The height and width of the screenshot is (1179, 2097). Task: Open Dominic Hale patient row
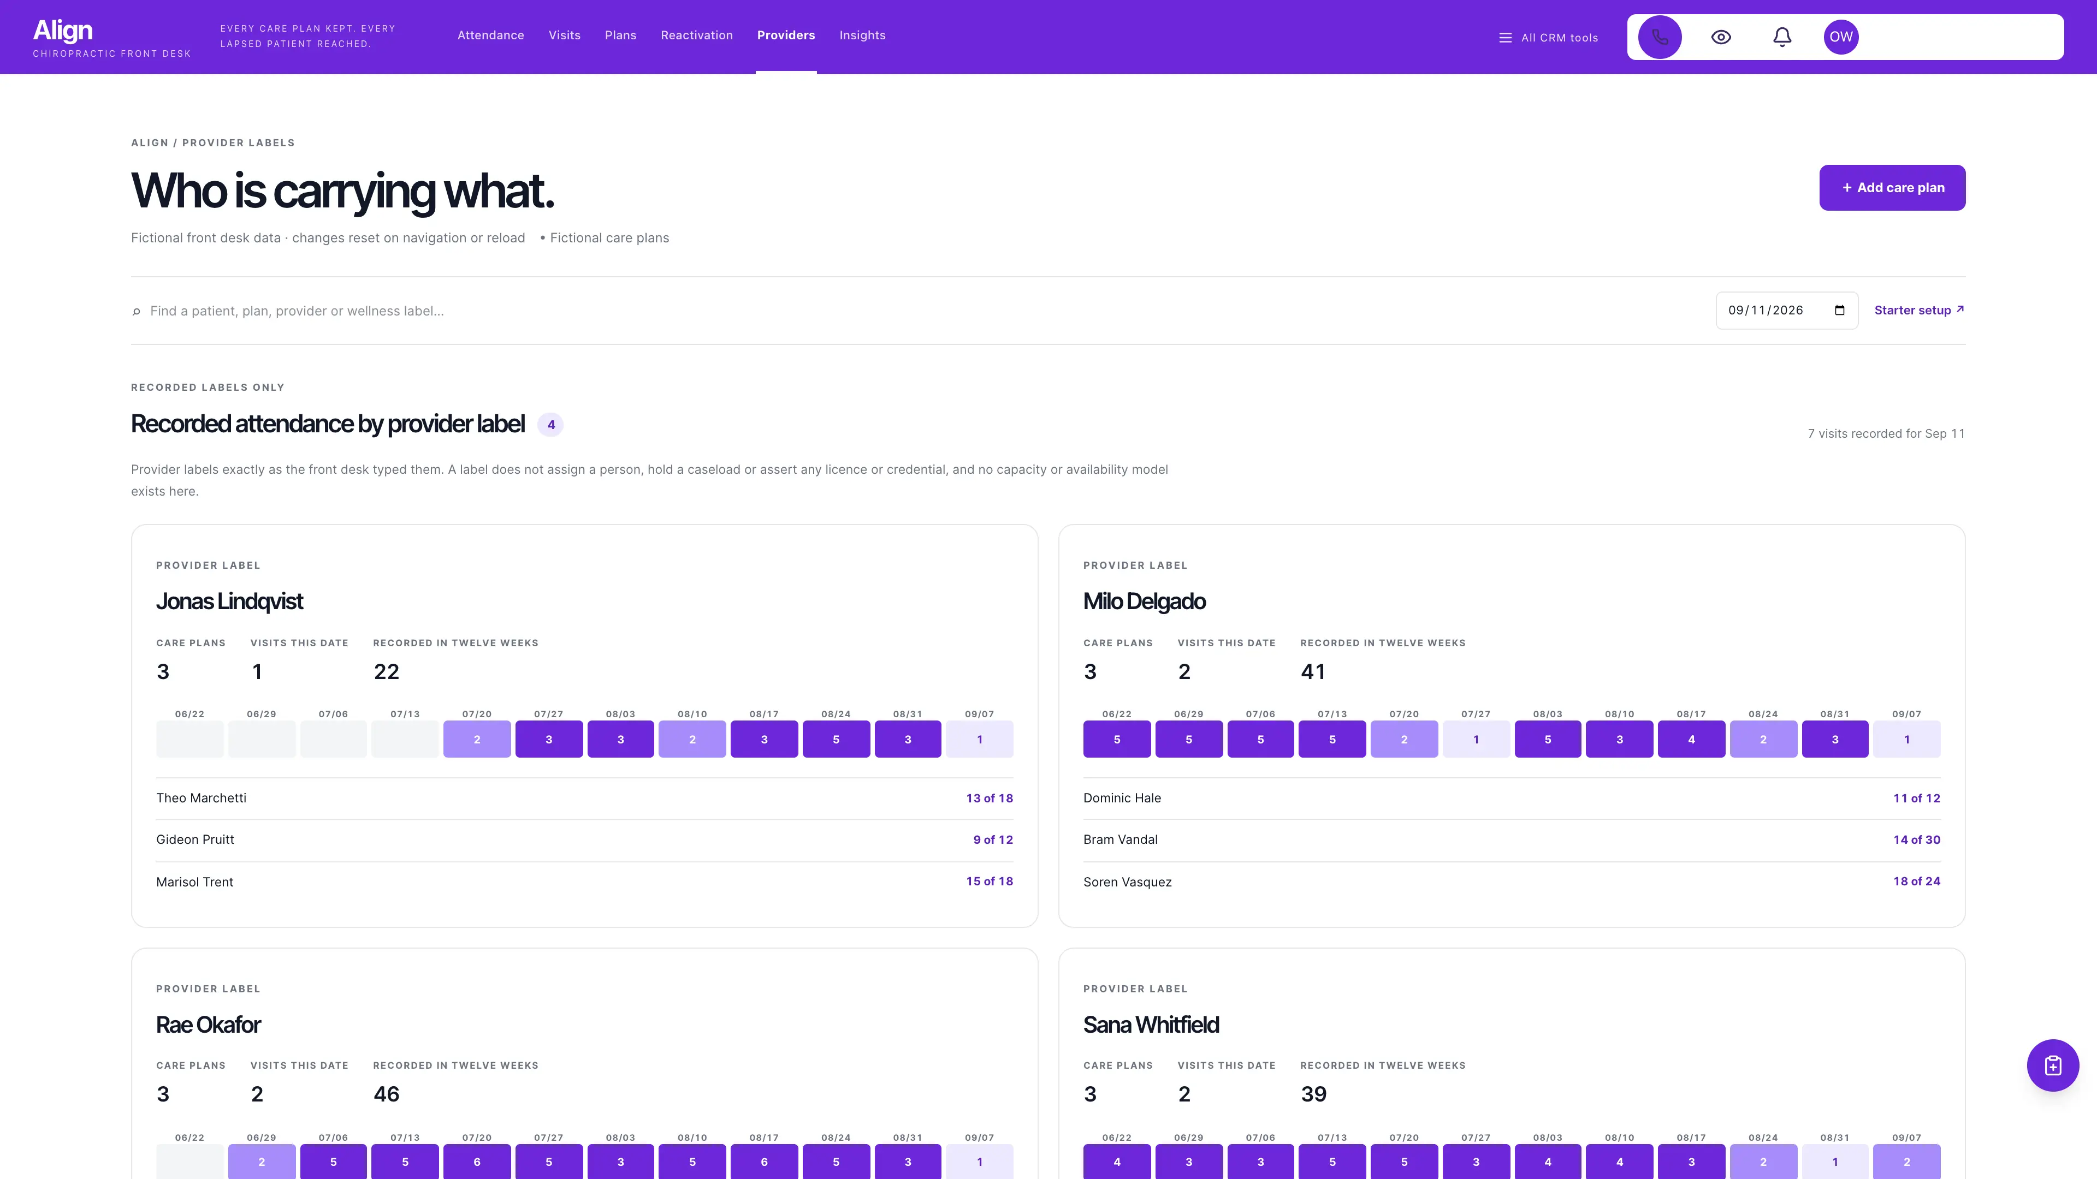pyautogui.click(x=1512, y=798)
